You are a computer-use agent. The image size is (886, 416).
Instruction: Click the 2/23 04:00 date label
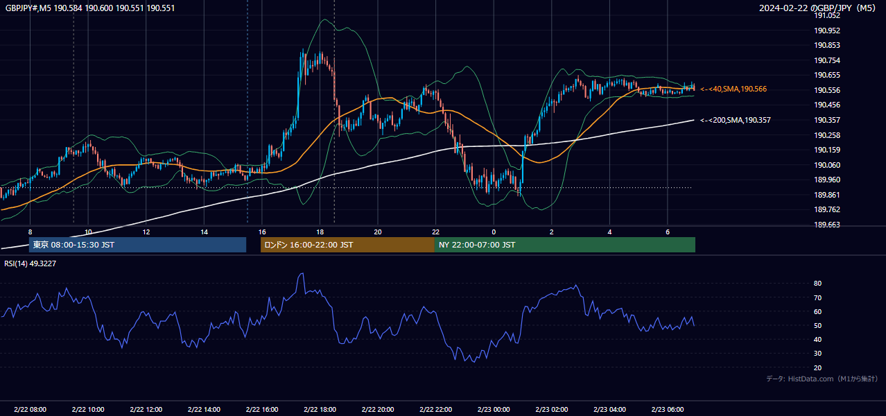609,410
